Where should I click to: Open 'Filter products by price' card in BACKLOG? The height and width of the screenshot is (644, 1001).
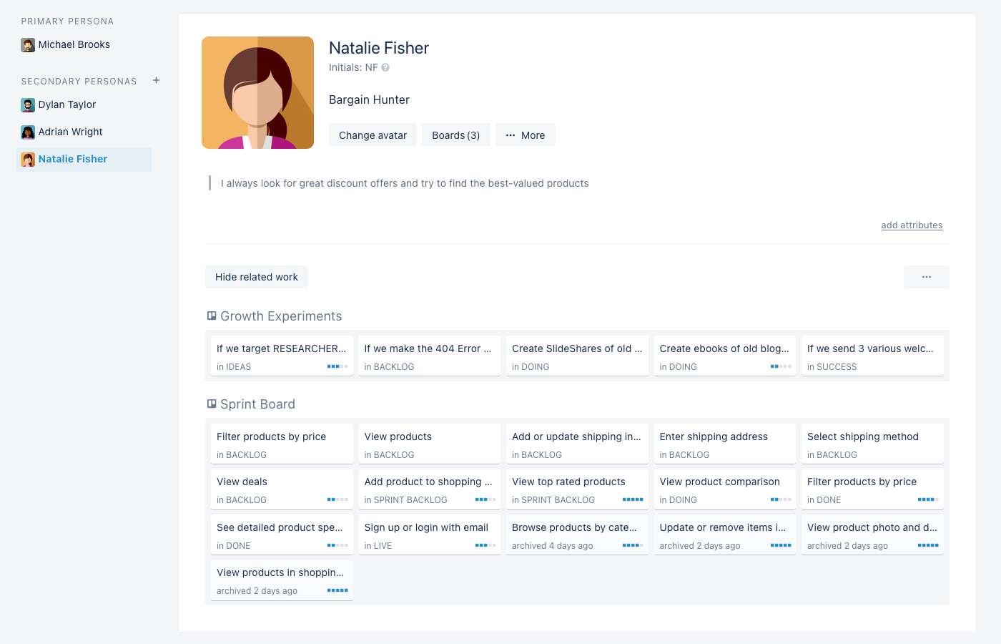(282, 444)
